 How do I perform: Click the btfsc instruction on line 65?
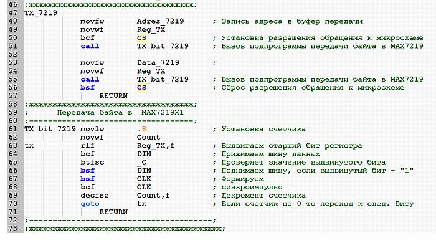92,162
